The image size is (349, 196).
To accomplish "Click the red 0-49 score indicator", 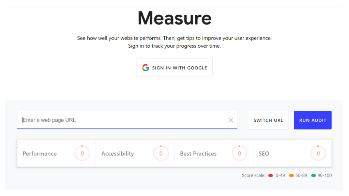I will pyautogui.click(x=270, y=176).
